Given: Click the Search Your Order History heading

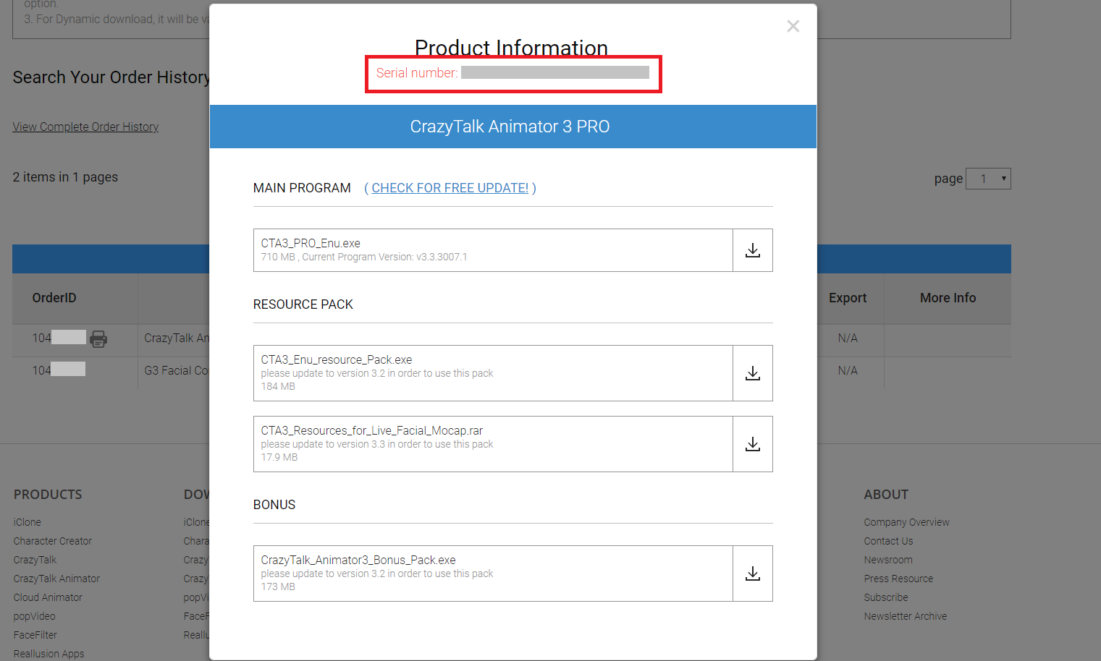Looking at the screenshot, I should [x=111, y=77].
